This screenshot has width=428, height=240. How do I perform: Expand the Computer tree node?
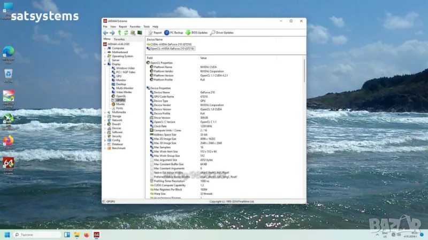pos(105,48)
